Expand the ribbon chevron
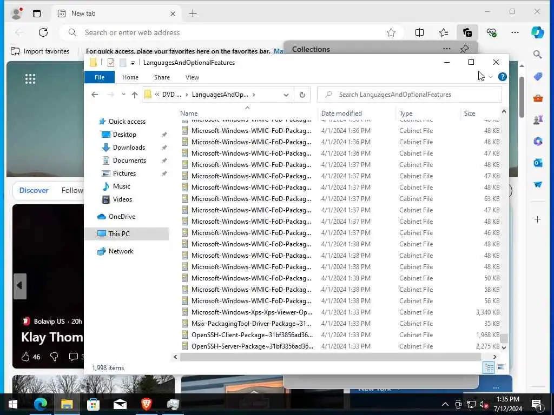554x415 pixels. [x=490, y=77]
